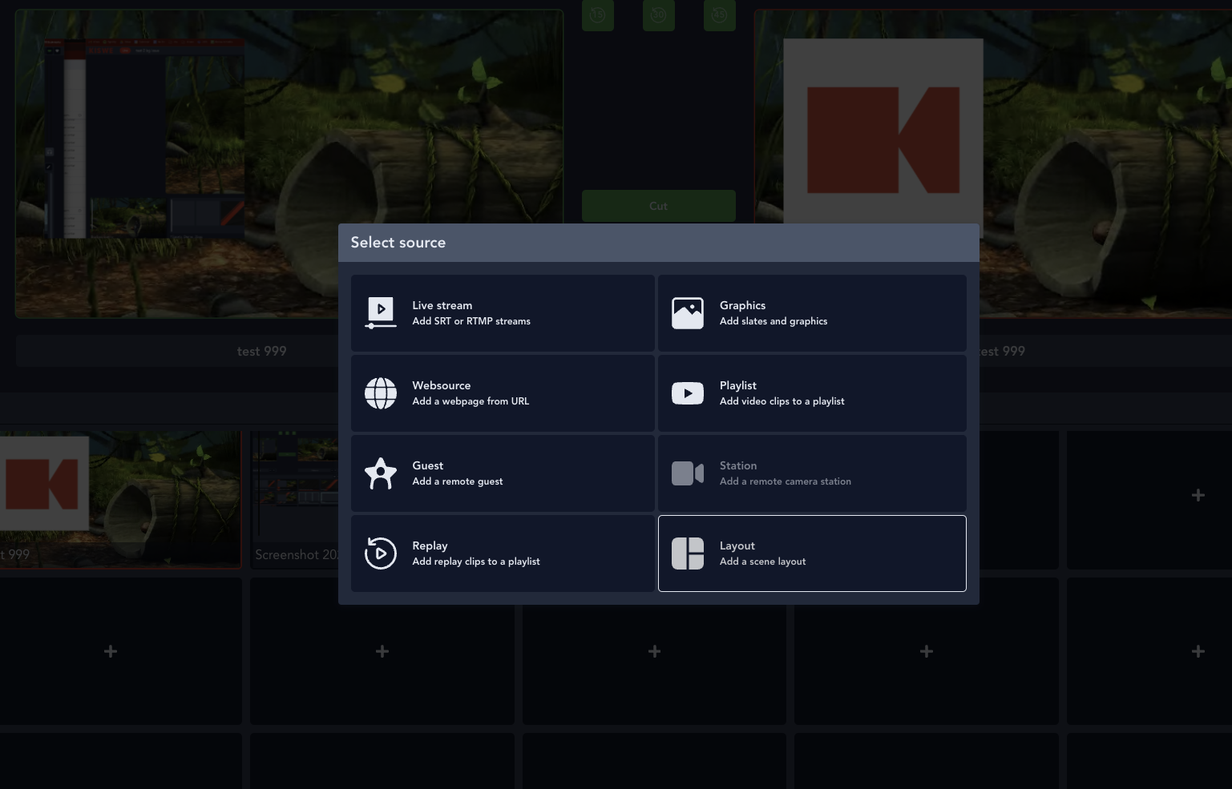Select the red-bordered test 999 scene thumbnail
This screenshot has width=1232, height=789.
pos(120,500)
